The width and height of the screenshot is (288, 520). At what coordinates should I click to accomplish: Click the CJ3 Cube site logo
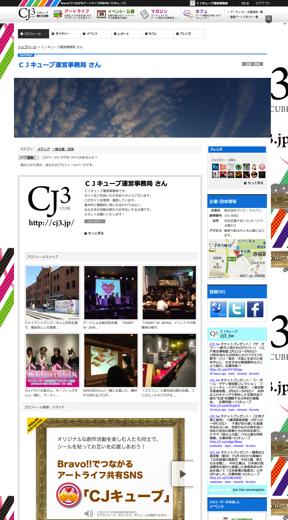coord(33,14)
